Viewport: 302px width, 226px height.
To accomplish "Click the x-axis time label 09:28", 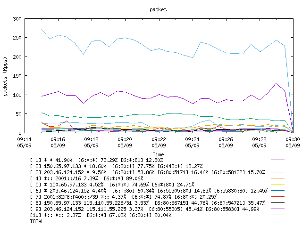I will coord(259,139).
